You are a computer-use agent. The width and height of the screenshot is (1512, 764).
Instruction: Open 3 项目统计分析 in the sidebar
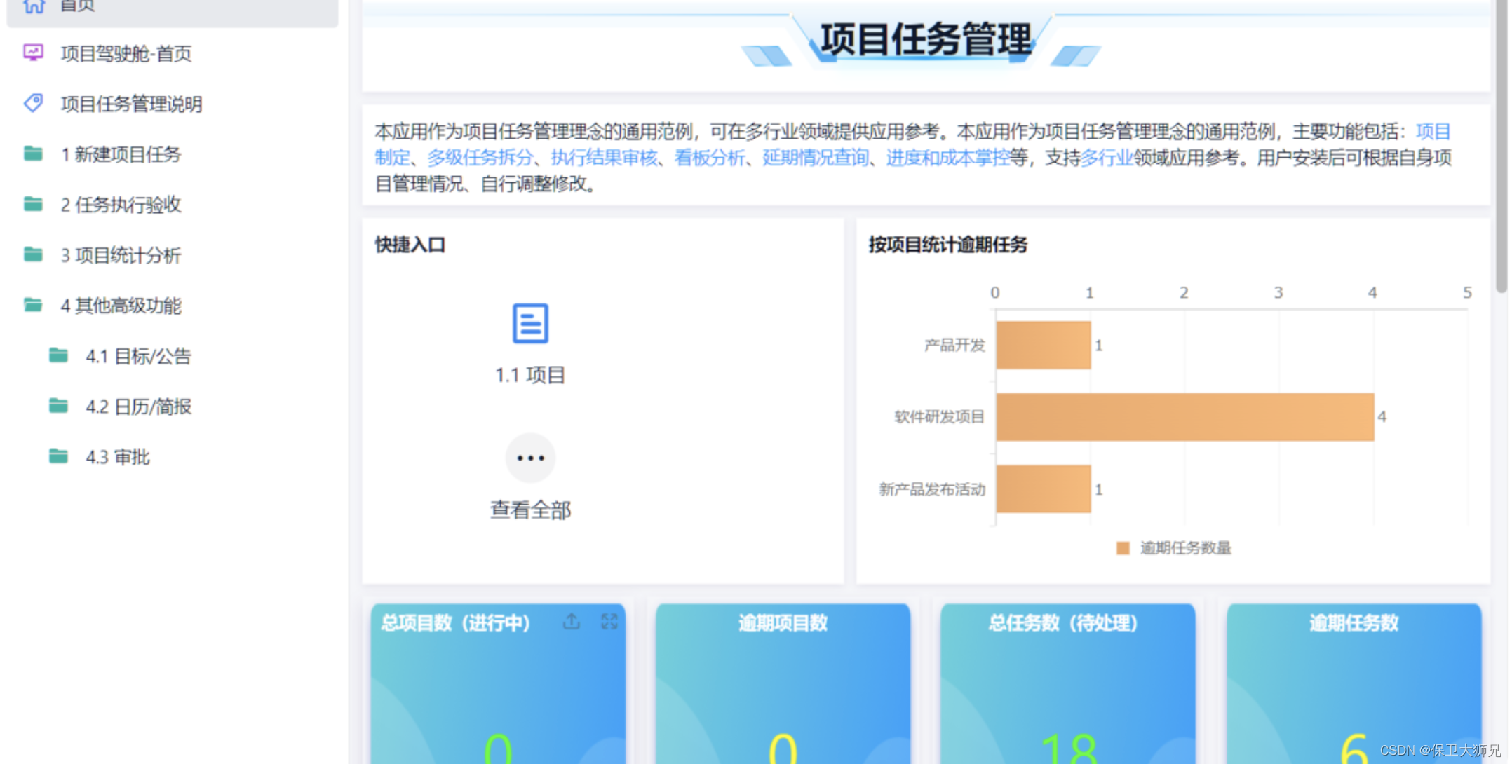point(121,255)
